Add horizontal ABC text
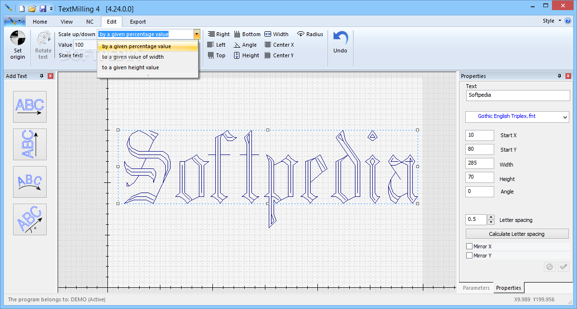The image size is (577, 309). coord(30,107)
